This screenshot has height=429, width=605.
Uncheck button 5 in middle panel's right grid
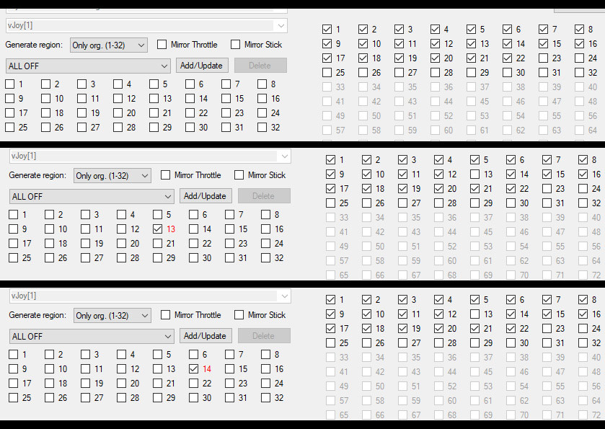(x=474, y=159)
